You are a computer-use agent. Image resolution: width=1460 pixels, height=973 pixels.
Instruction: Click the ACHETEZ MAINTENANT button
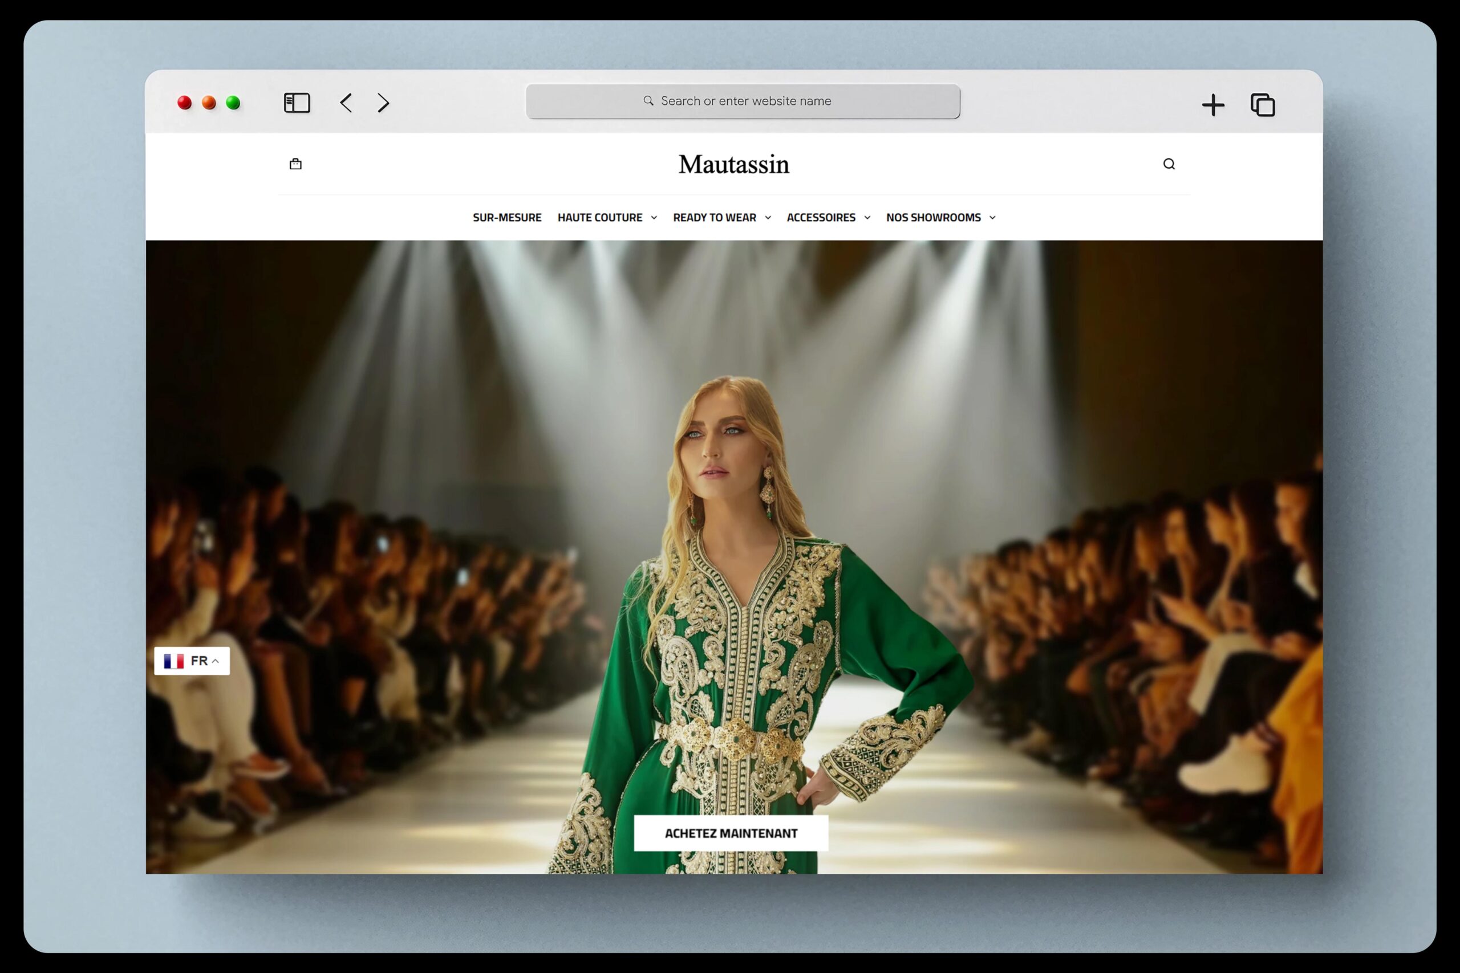point(731,833)
